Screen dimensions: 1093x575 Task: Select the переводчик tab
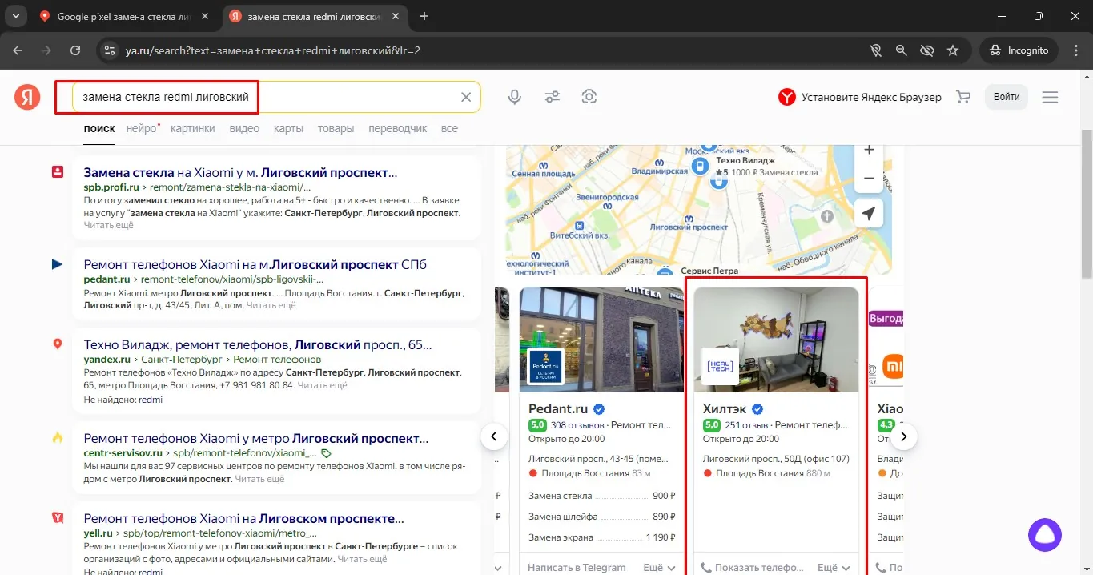tap(398, 128)
